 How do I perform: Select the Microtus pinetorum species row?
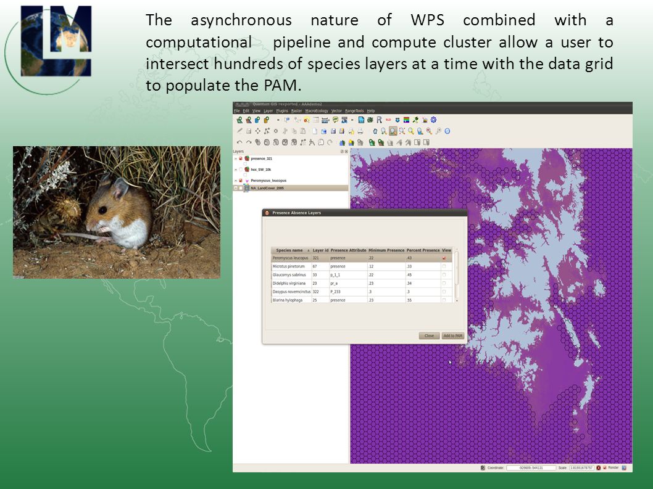pyautogui.click(x=362, y=266)
